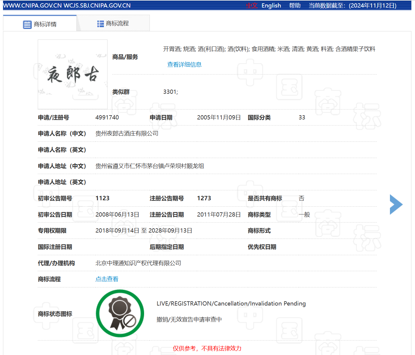Click the 商标详情 list icon
415x355 pixels.
coord(27,24)
